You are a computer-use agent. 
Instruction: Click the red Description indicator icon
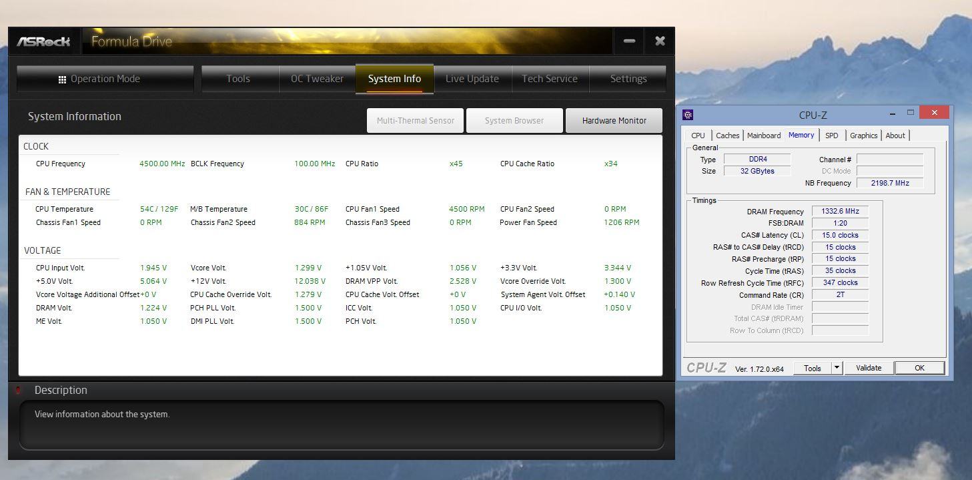(x=18, y=391)
